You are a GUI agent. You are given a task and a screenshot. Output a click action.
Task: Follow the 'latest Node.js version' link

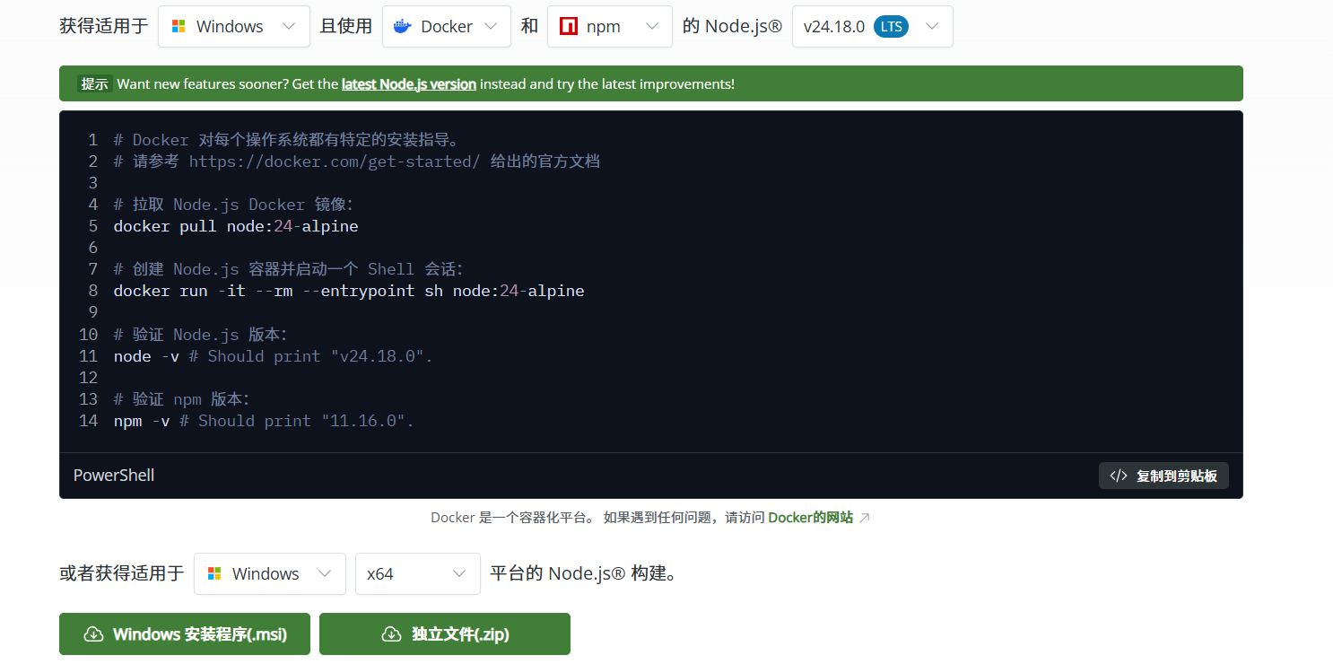(x=409, y=84)
